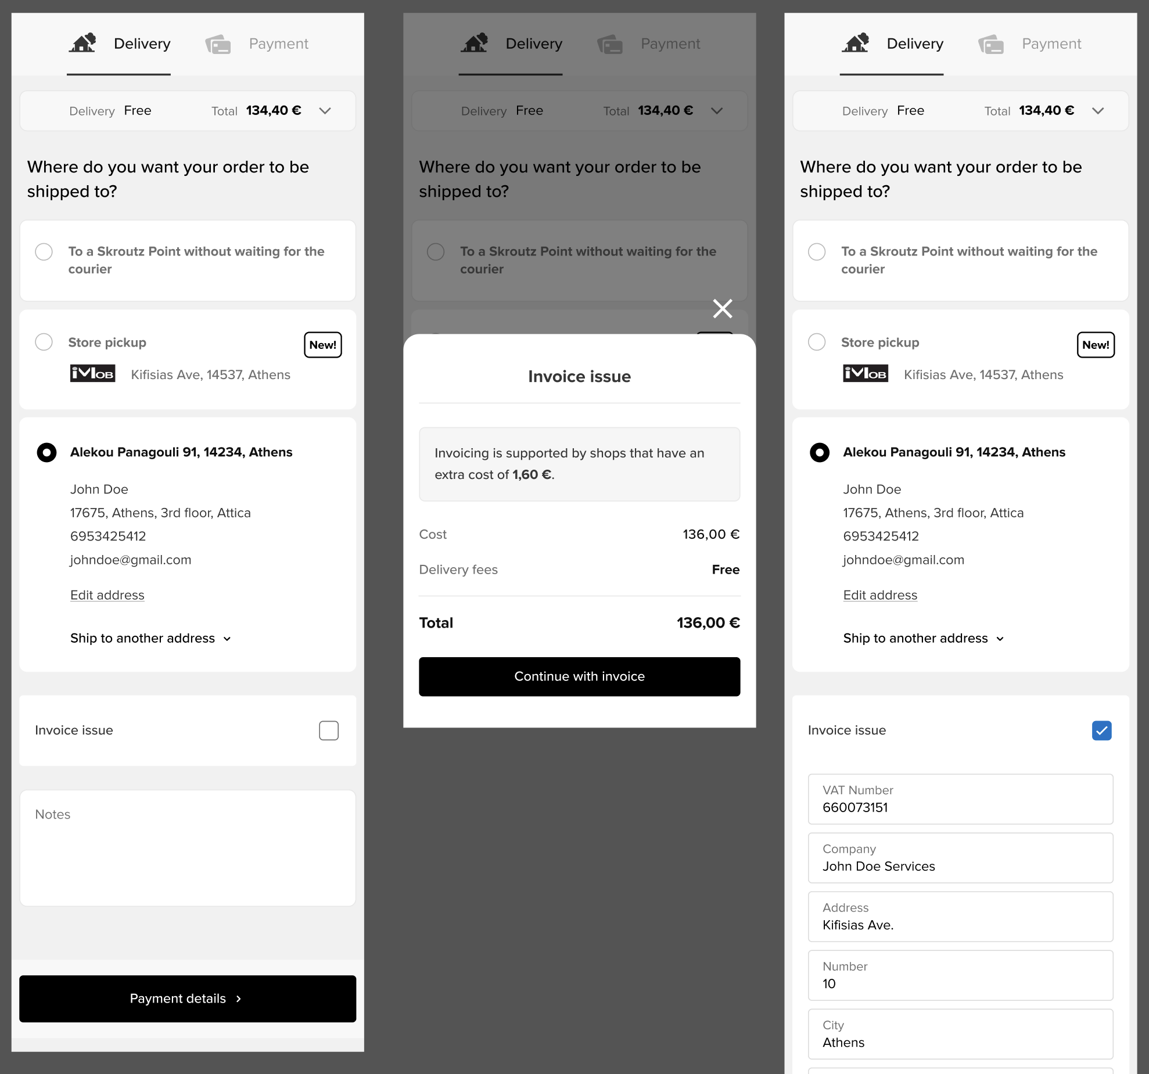Screen dimensions: 1149x1074
Task: Select Skroutz Point radio in left screen
Action: [44, 252]
